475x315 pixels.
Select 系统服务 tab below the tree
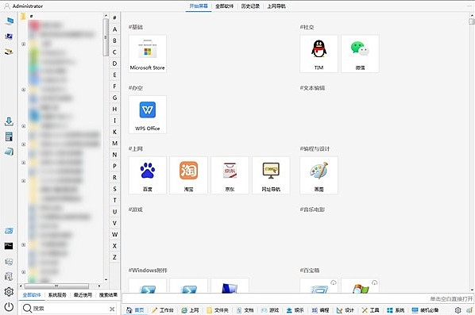pos(57,294)
